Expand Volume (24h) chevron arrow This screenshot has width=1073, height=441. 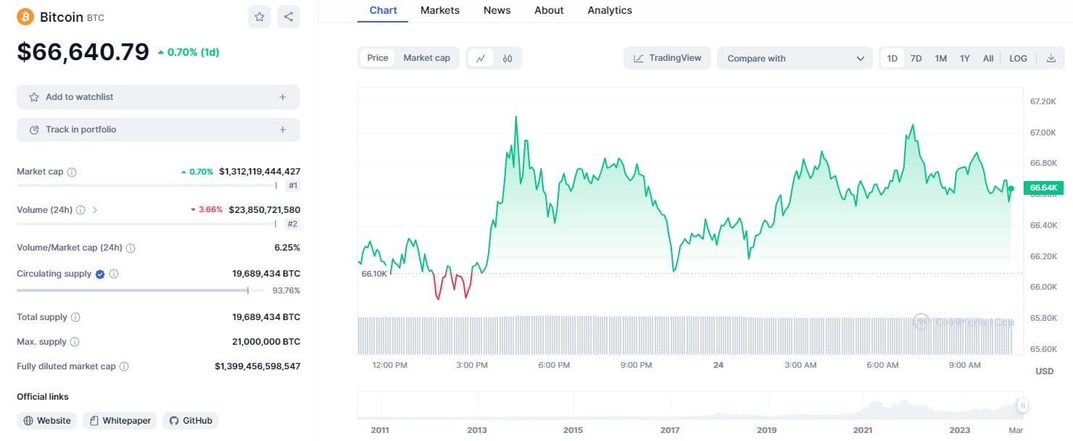[95, 210]
